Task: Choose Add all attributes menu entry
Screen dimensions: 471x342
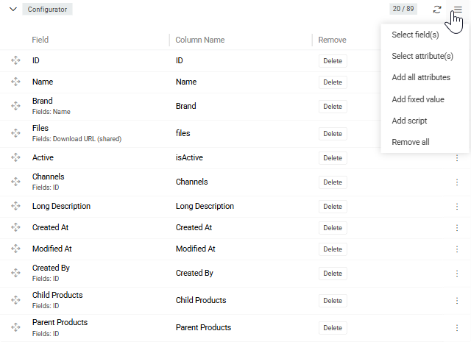Action: [x=421, y=77]
